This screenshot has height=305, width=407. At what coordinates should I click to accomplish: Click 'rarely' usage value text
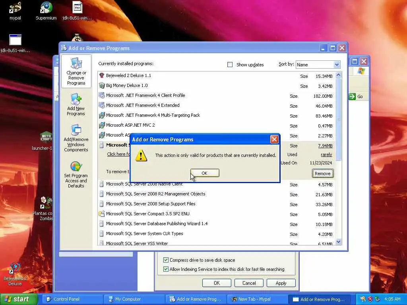coord(326,154)
